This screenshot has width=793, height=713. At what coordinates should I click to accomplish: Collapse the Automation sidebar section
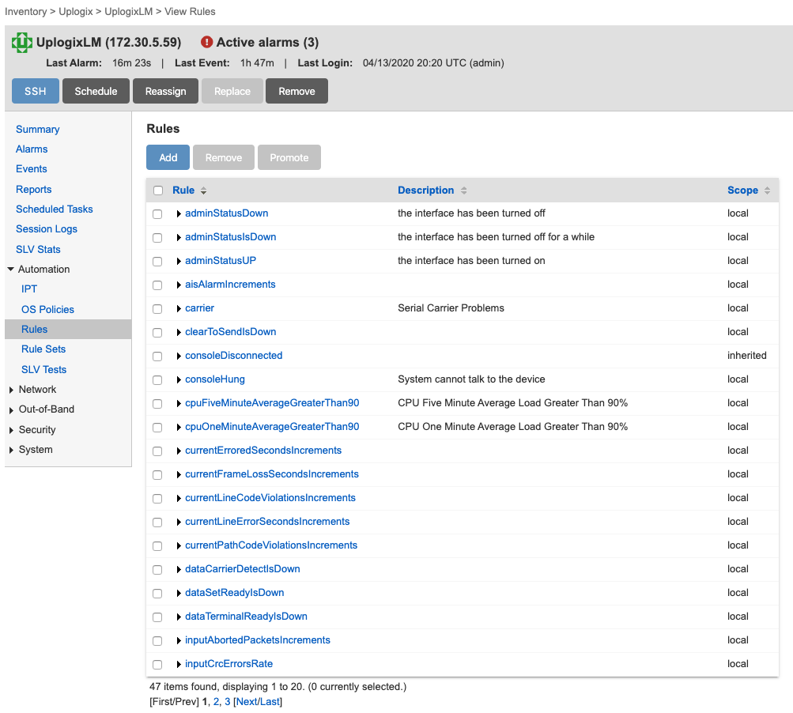click(10, 269)
